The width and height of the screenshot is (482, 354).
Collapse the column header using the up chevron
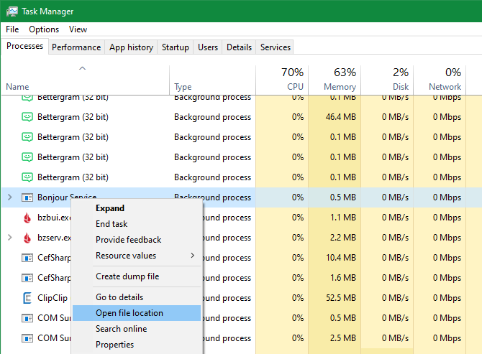(82, 69)
